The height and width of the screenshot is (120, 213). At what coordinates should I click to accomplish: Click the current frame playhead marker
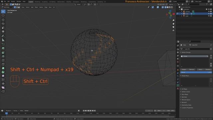(6, 113)
